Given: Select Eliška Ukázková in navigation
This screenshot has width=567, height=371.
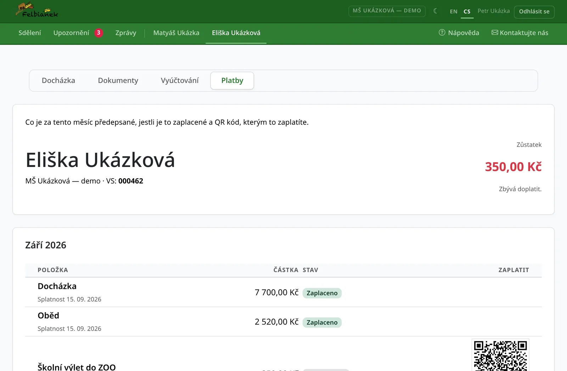Looking at the screenshot, I should (x=236, y=33).
